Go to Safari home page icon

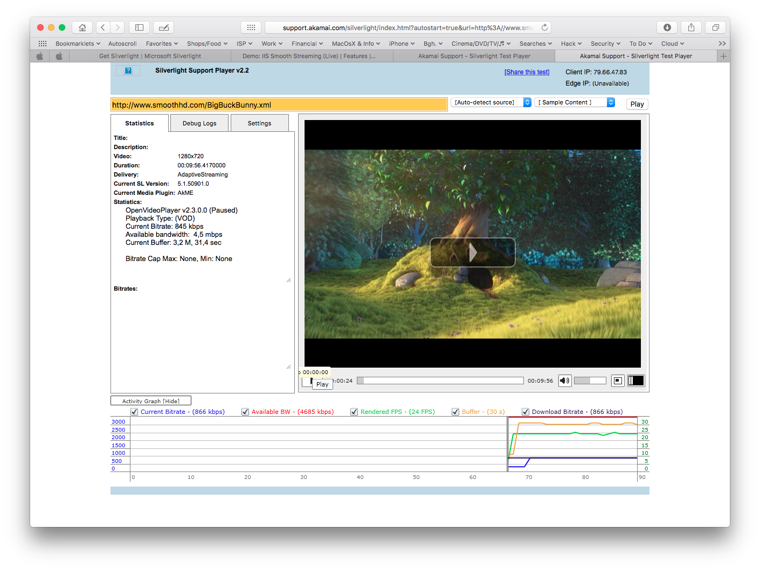[82, 27]
